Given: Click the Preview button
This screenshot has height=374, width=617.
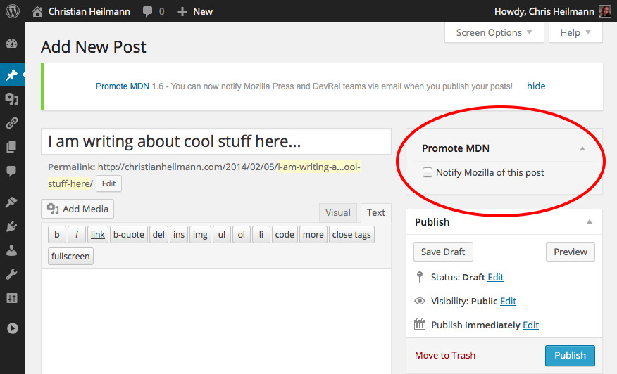Looking at the screenshot, I should coord(571,252).
